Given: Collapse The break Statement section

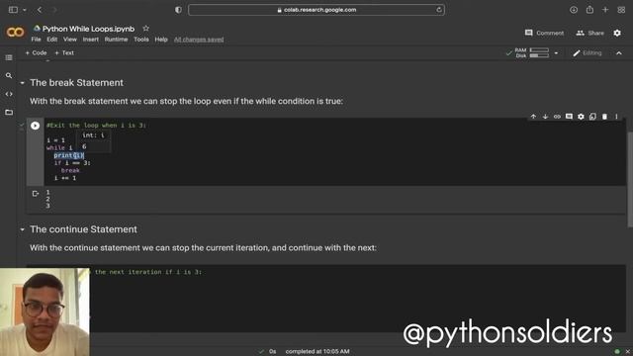Looking at the screenshot, I should 23,83.
